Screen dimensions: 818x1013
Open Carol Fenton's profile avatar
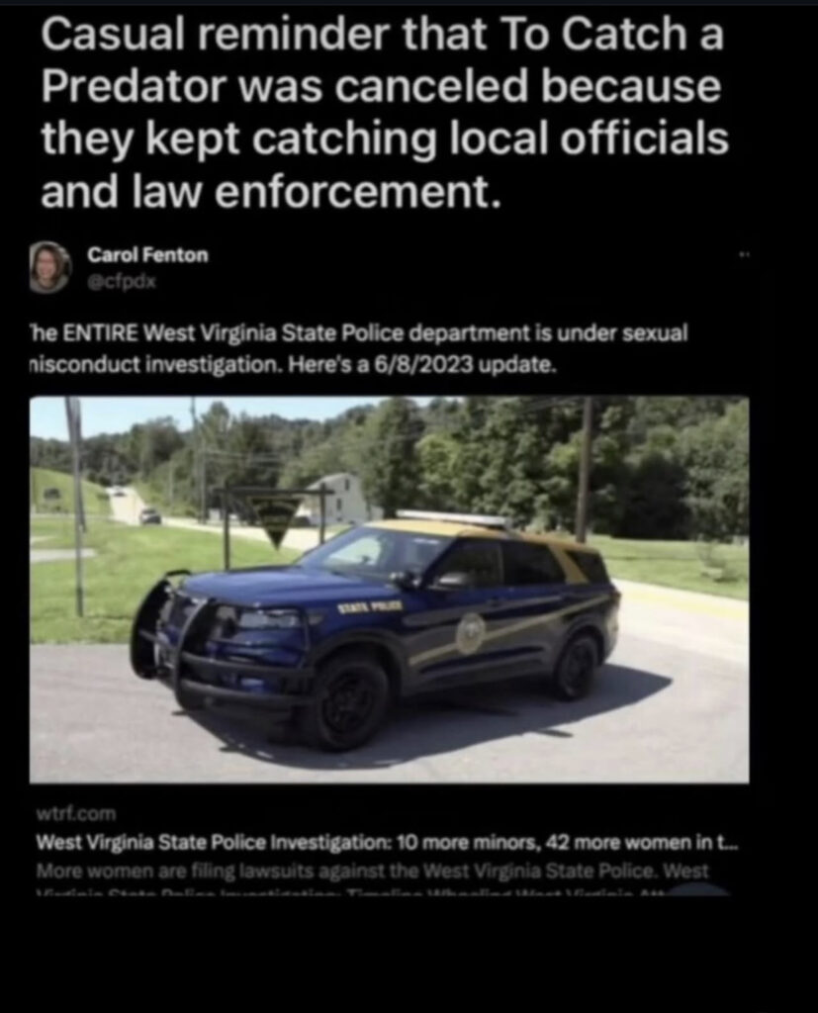pos(49,267)
